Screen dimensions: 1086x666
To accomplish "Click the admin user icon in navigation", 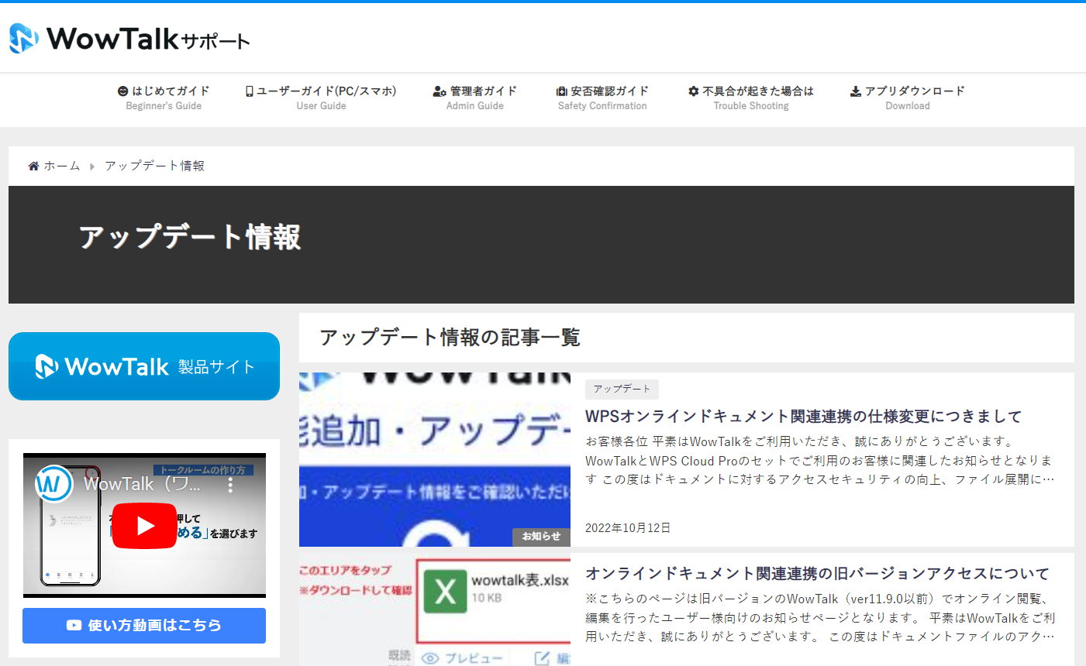I will 440,91.
